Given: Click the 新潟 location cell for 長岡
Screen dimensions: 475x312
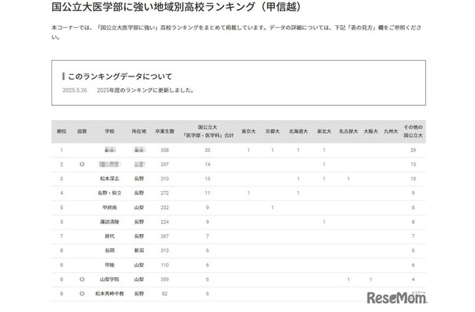Looking at the screenshot, I should click(x=139, y=250).
